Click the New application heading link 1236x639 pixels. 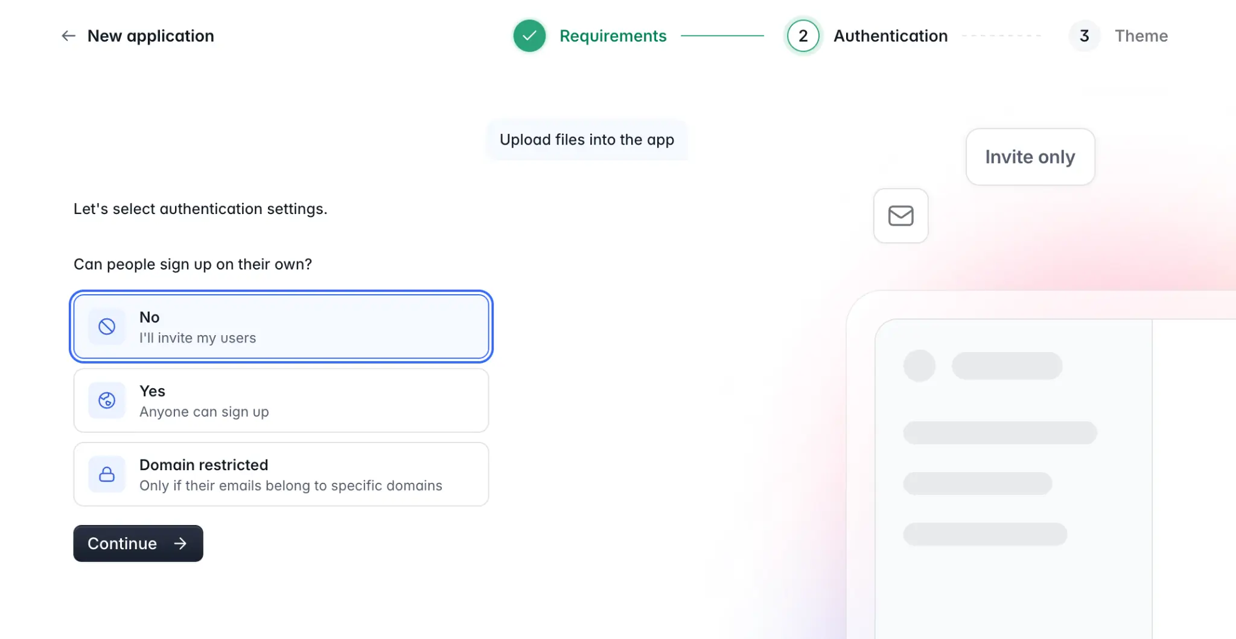pyautogui.click(x=151, y=36)
